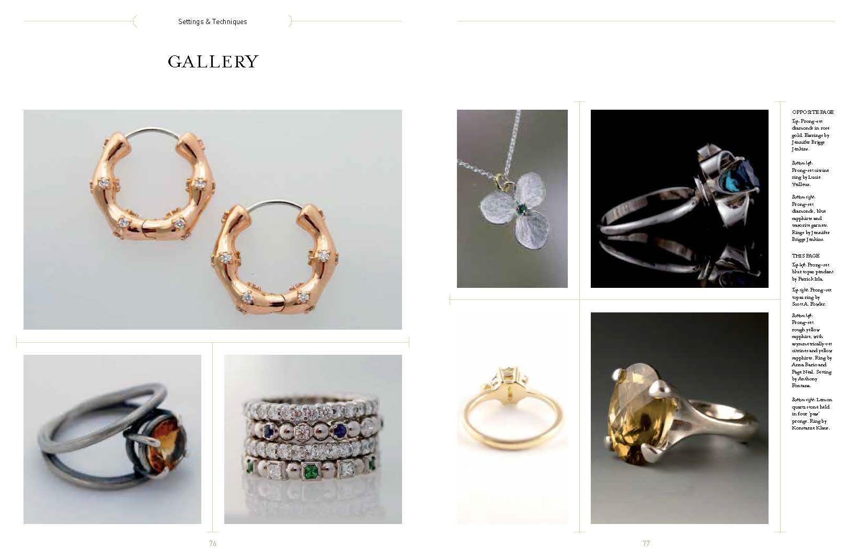Open the lemon quartz paw-prong ring photo

(680, 418)
